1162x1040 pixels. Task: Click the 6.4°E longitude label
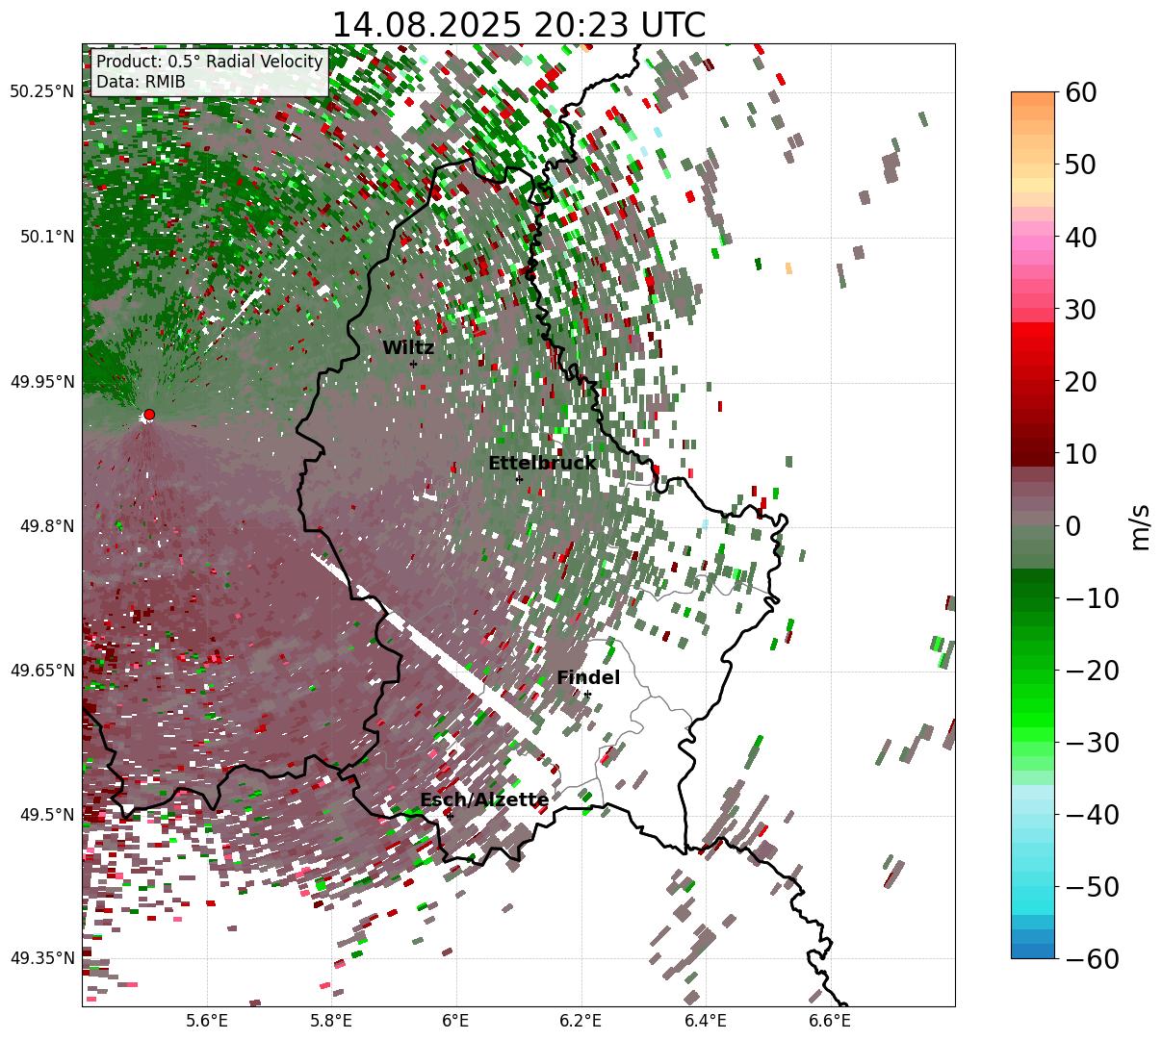pyautogui.click(x=706, y=1022)
